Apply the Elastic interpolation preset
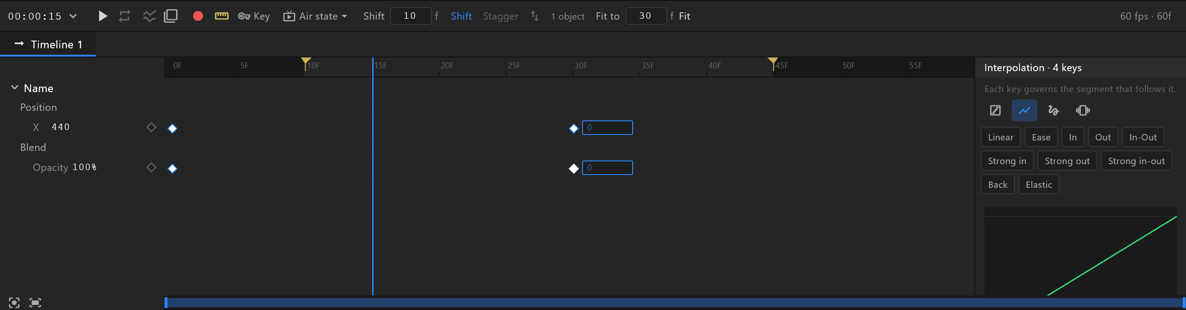The image size is (1186, 310). [1039, 185]
